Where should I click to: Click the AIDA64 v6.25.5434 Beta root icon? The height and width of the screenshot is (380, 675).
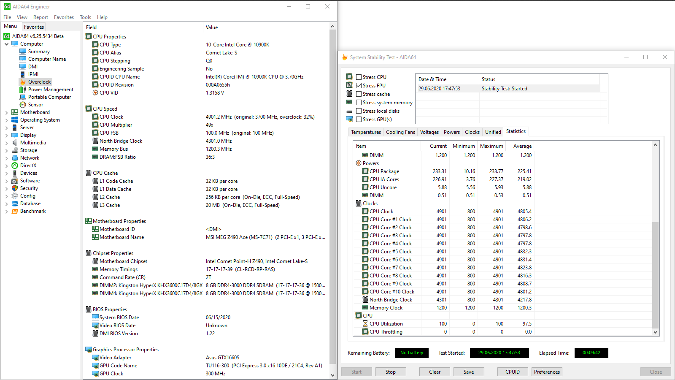[7, 36]
